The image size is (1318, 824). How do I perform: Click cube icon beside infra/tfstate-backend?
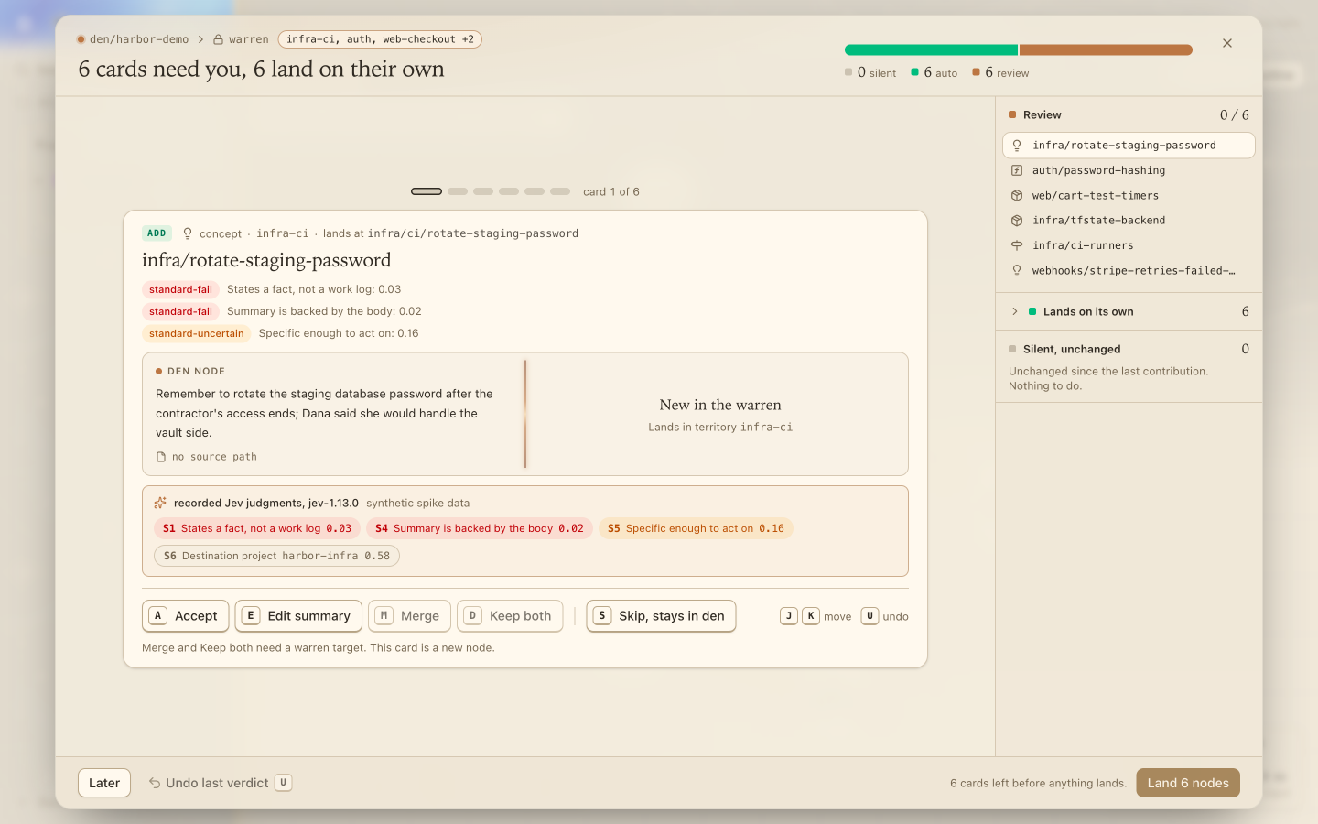(x=1017, y=221)
